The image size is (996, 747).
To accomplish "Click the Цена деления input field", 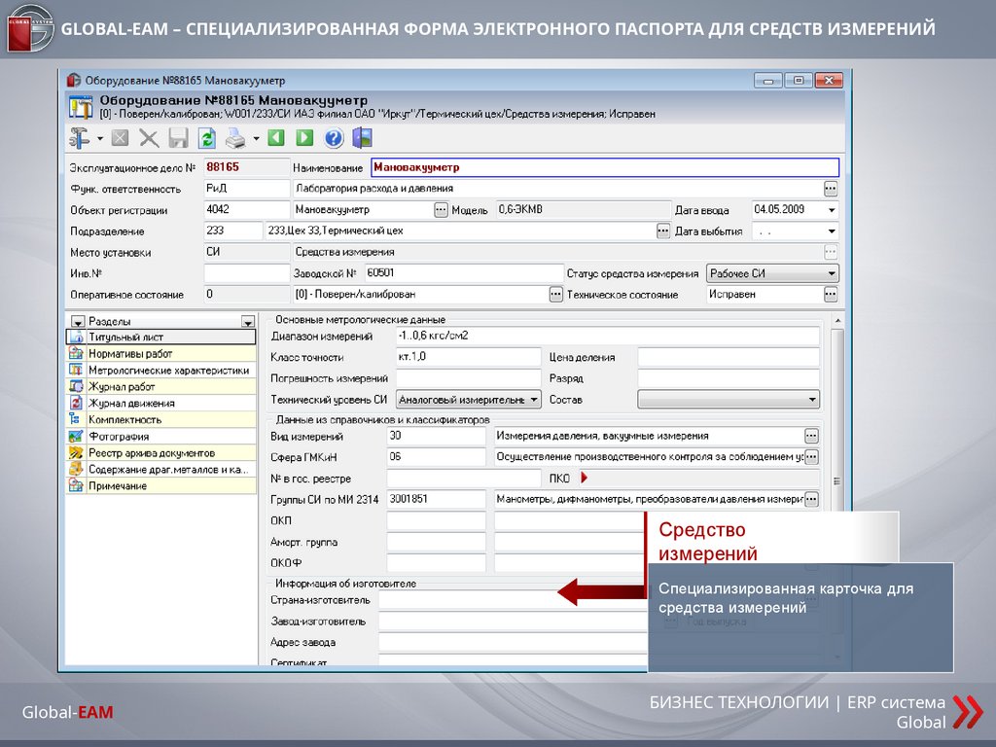I will [728, 357].
